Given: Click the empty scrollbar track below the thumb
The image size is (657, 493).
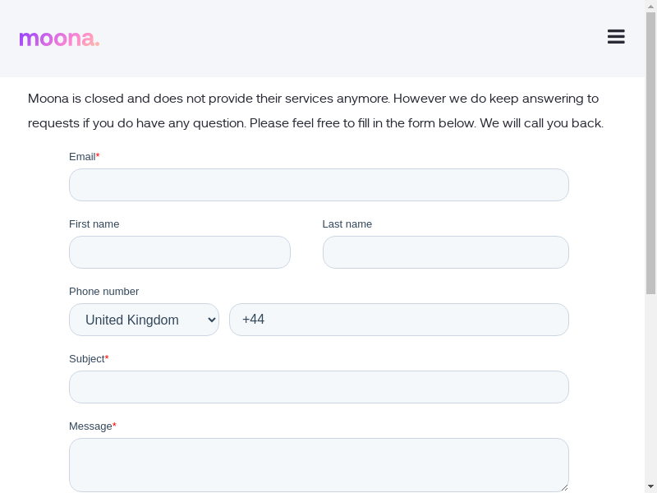Looking at the screenshot, I should (x=650, y=386).
